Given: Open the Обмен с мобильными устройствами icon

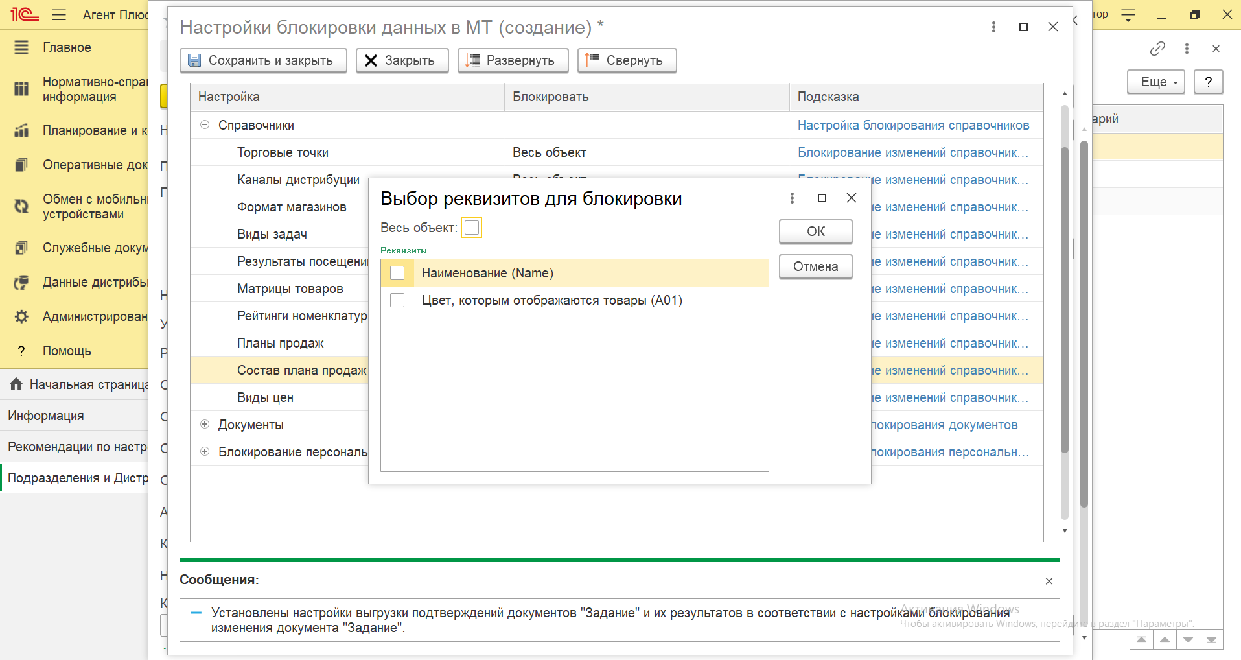Looking at the screenshot, I should [21, 206].
